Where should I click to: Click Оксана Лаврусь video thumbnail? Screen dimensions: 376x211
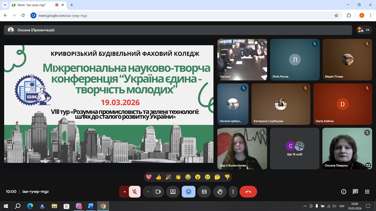coord(347,148)
